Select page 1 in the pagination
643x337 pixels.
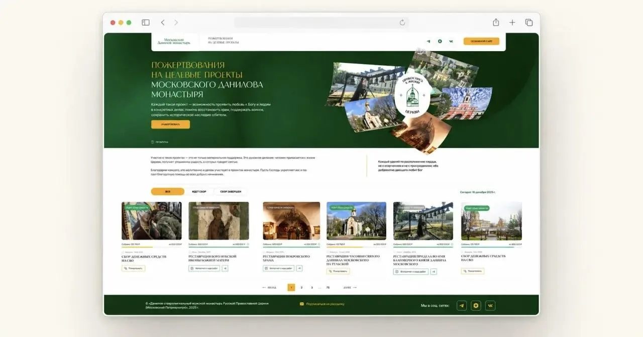coord(291,287)
